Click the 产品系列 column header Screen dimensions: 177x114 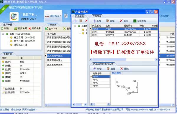click(98, 26)
